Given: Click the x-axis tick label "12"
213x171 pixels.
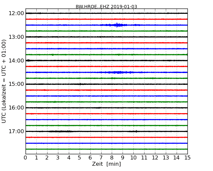Looking at the screenshot, I should tap(155, 158).
